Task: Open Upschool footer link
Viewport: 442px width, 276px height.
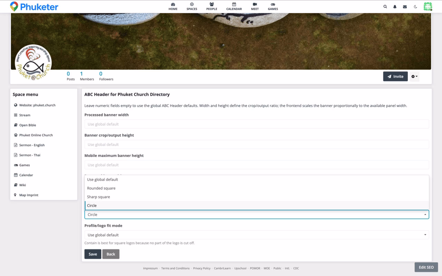Action: tap(240, 268)
